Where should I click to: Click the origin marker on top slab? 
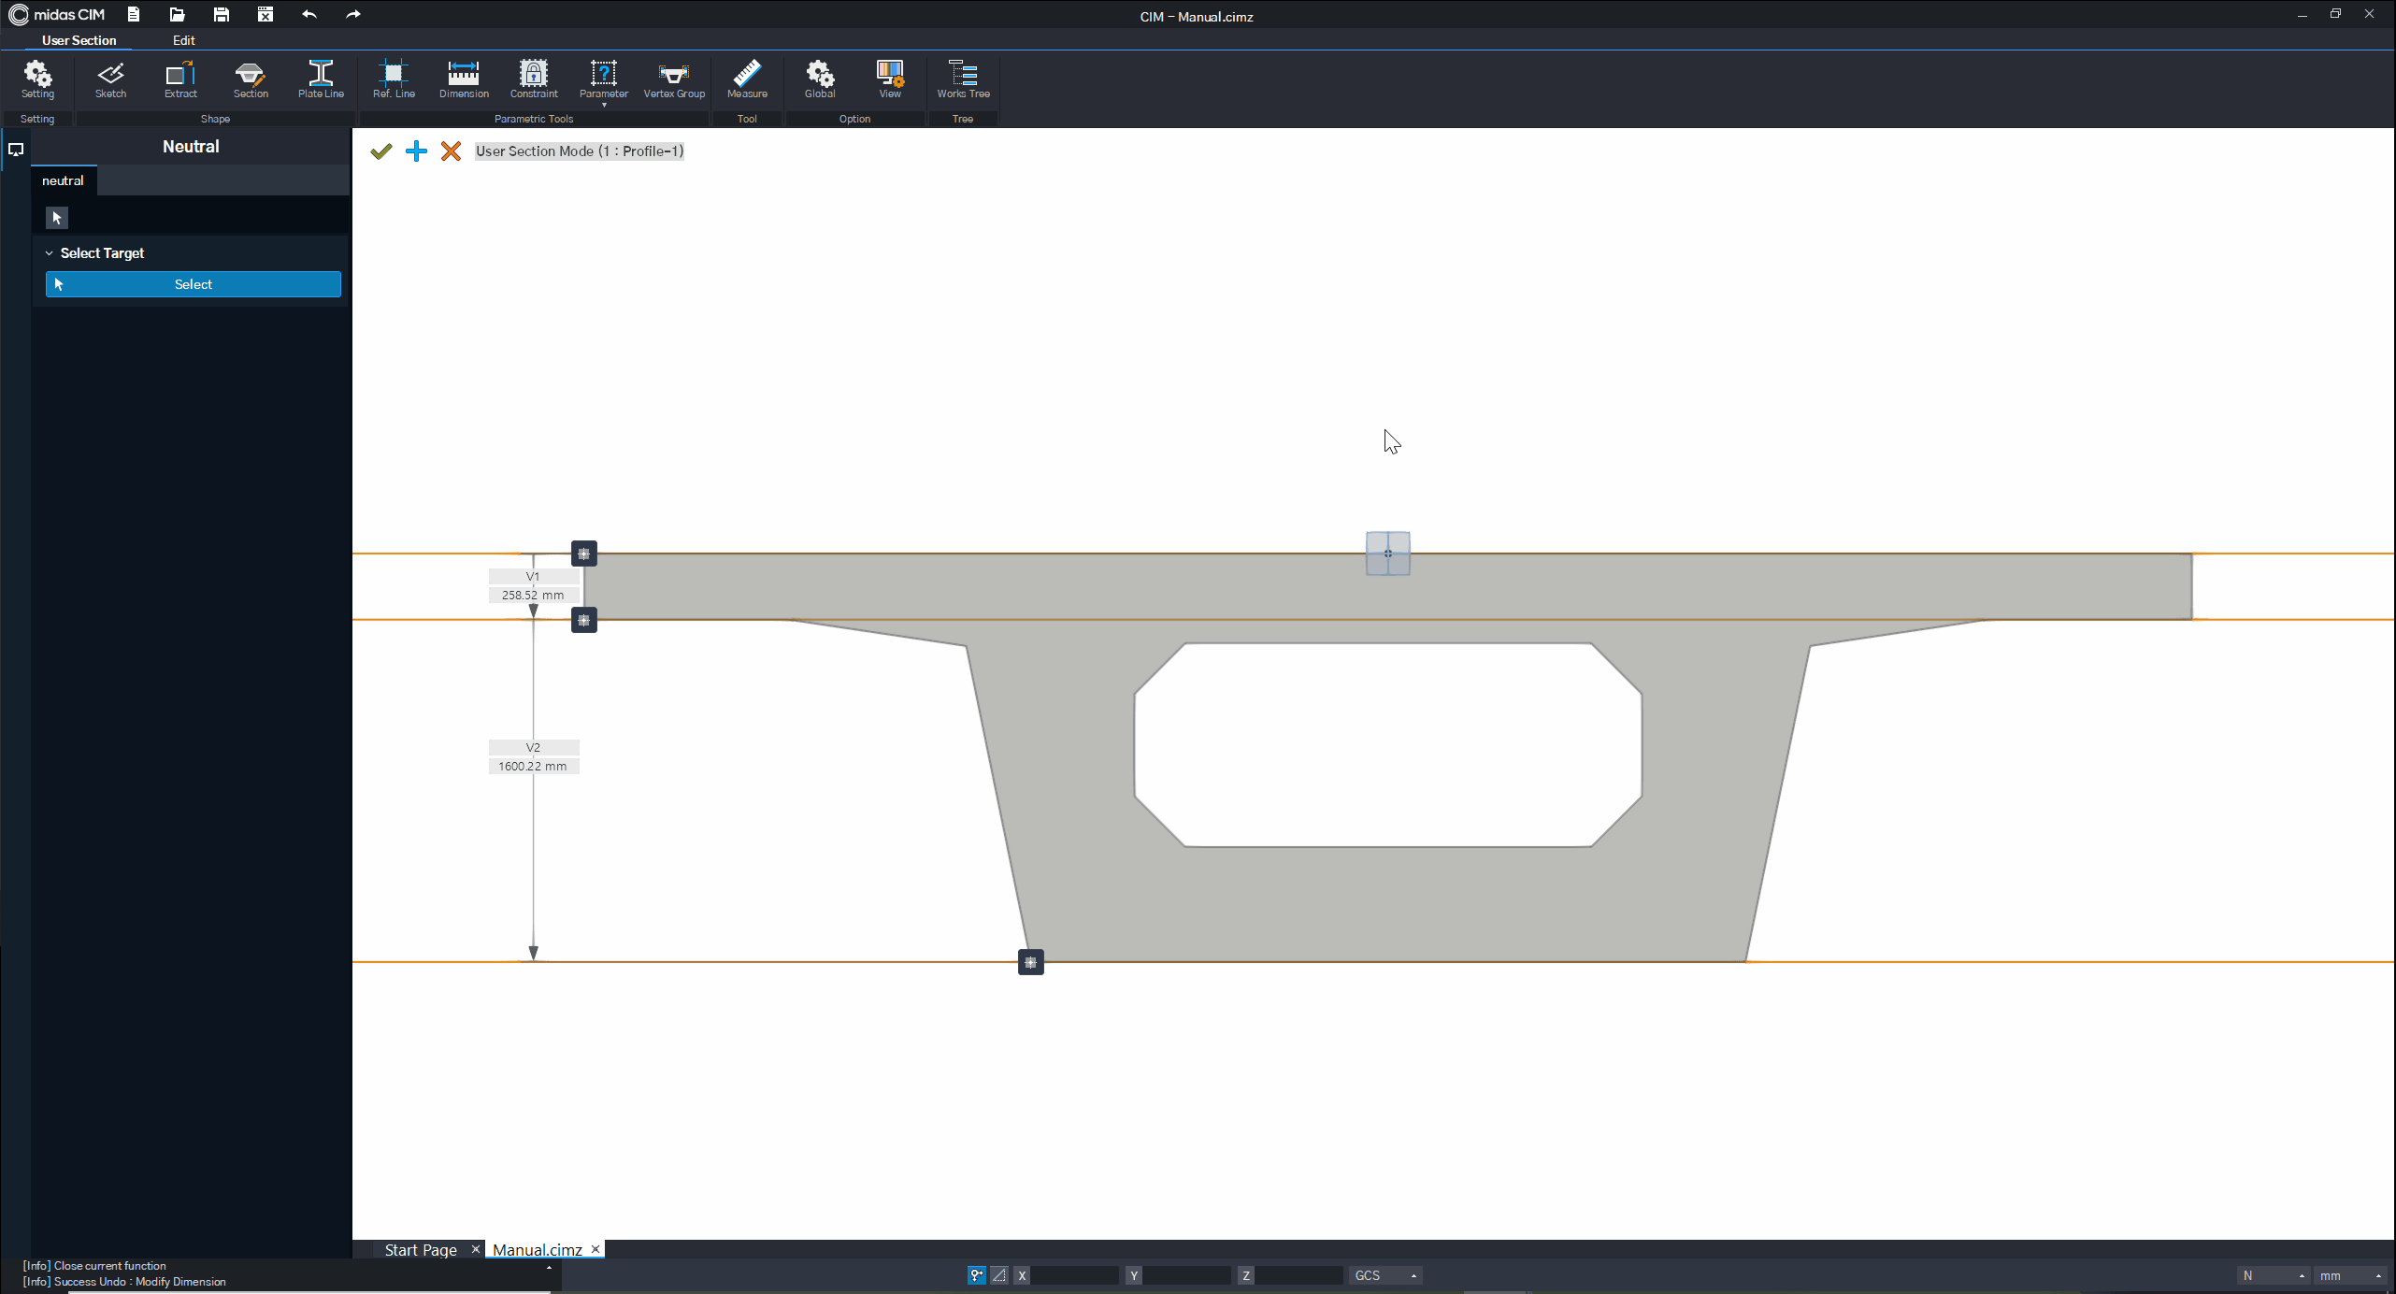pos(1387,554)
